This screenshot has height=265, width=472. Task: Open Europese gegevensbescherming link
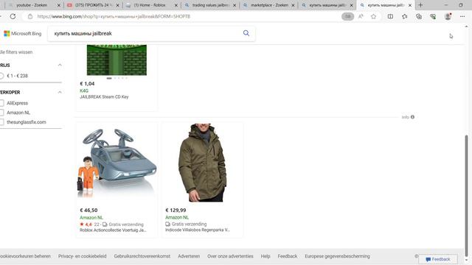click(x=337, y=256)
